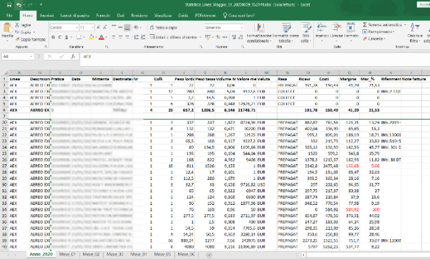Click the Copia formato paintbrush
The image size is (430, 259).
(17, 39)
